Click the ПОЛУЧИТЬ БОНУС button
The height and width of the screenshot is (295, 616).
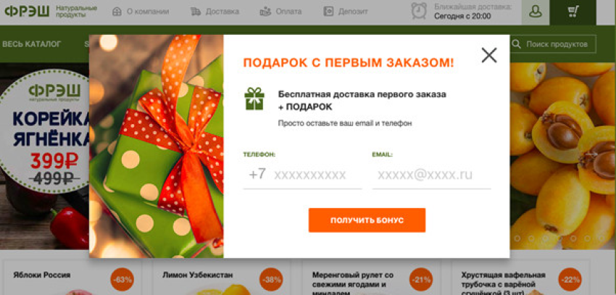tap(367, 220)
